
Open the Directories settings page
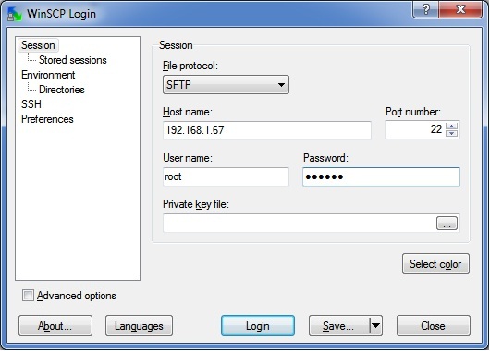[62, 90]
